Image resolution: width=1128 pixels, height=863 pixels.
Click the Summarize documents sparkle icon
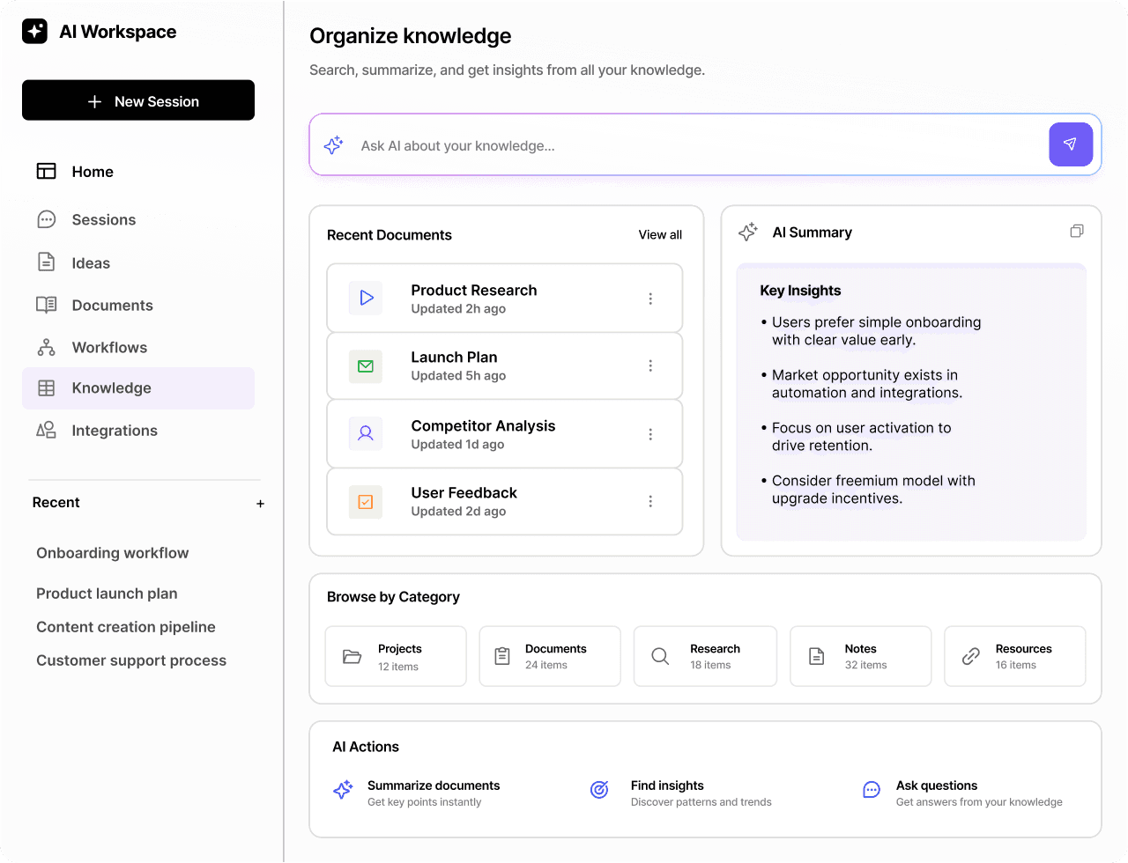click(x=343, y=789)
